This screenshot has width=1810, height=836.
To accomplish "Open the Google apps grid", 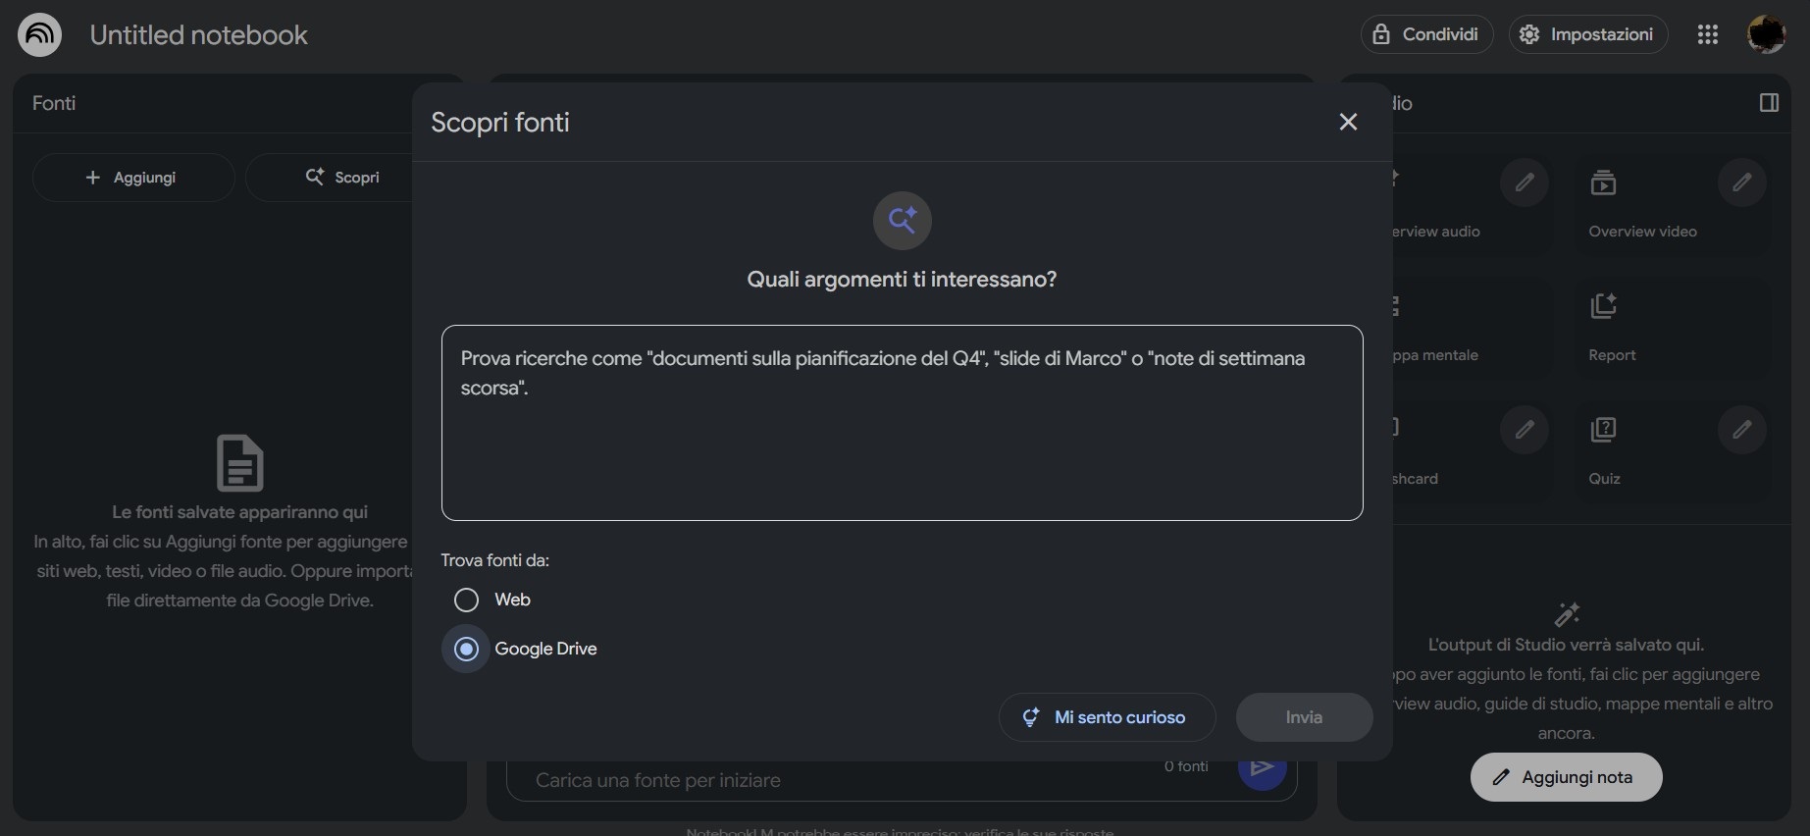I will pyautogui.click(x=1707, y=35).
